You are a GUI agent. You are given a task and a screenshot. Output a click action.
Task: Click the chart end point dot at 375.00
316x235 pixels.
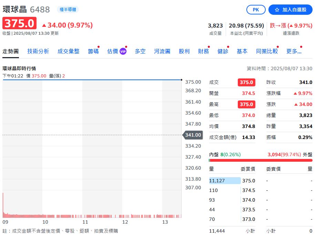(x=181, y=80)
